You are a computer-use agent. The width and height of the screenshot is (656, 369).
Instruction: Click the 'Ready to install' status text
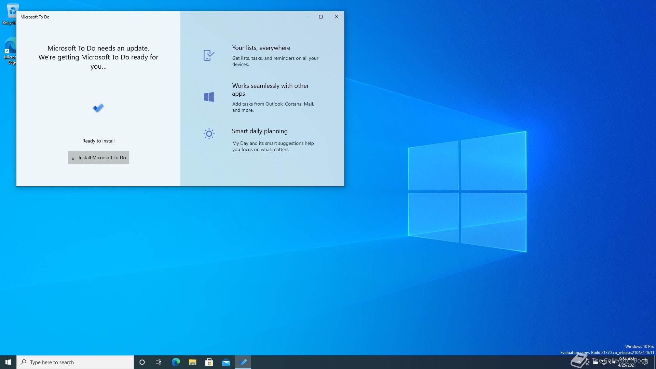[x=98, y=141]
